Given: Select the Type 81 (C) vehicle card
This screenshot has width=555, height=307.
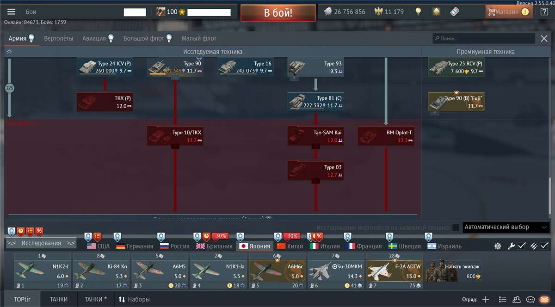Looking at the screenshot, I should [x=315, y=102].
